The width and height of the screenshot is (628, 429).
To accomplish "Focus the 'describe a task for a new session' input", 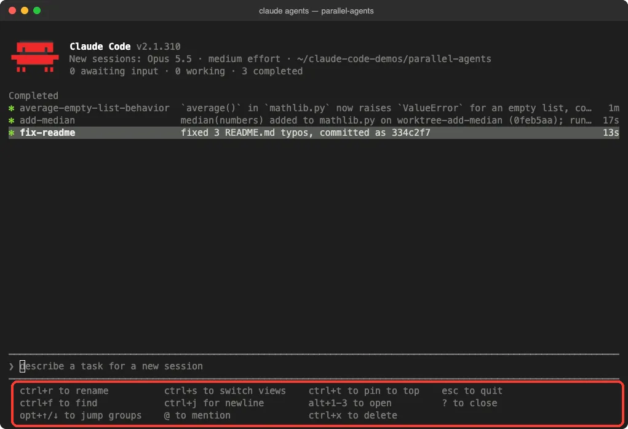I will pos(314,366).
